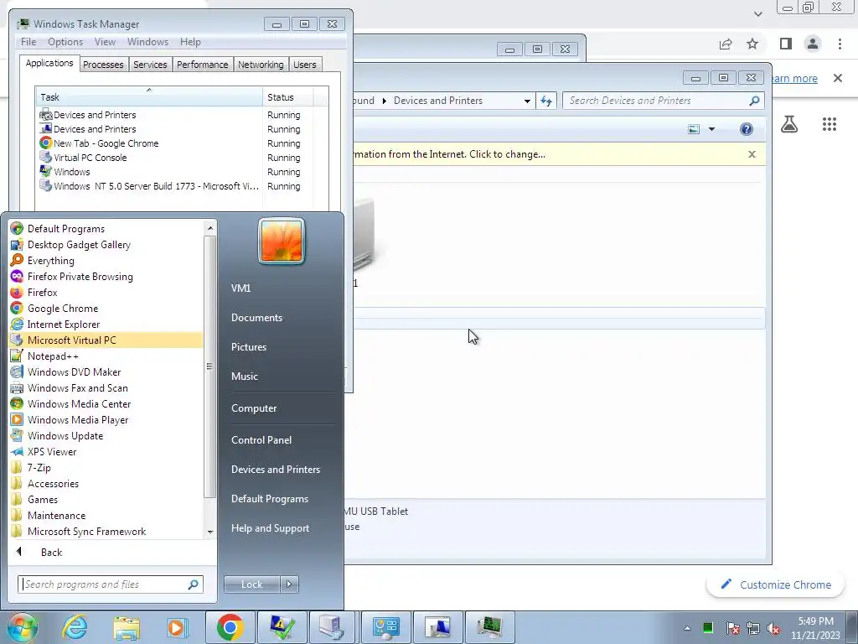
Task: Open Windows Explorer folder taskbar icon
Action: tap(127, 627)
